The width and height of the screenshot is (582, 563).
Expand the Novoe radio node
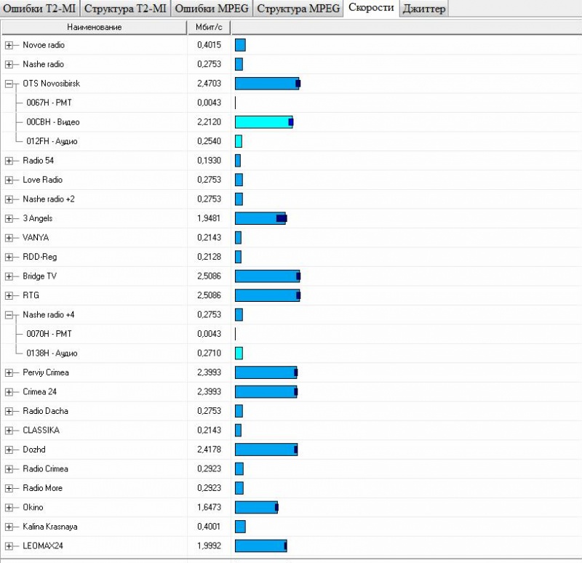9,45
